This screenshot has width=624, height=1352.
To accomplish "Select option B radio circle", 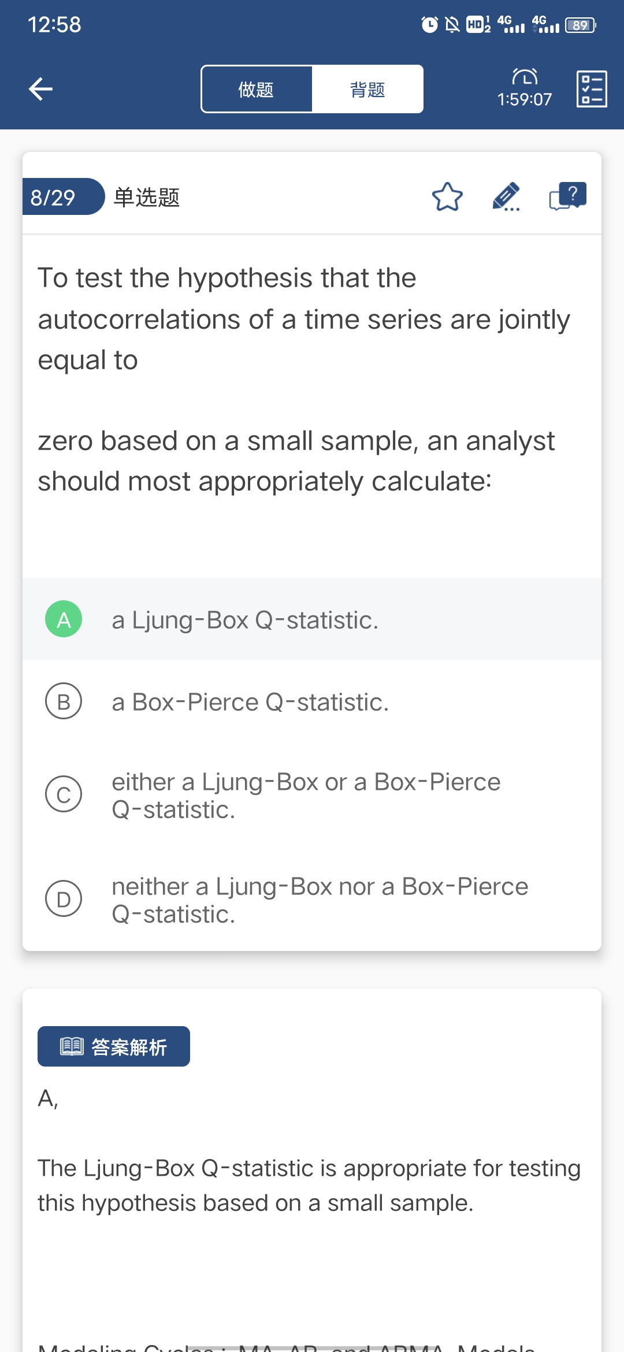I will point(64,701).
